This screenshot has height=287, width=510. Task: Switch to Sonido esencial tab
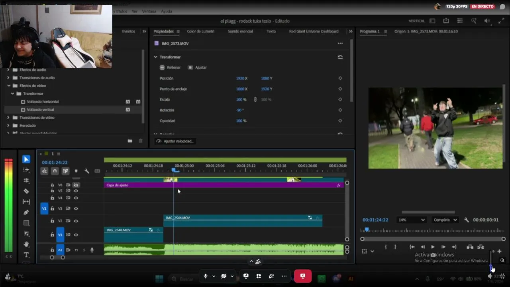(240, 31)
